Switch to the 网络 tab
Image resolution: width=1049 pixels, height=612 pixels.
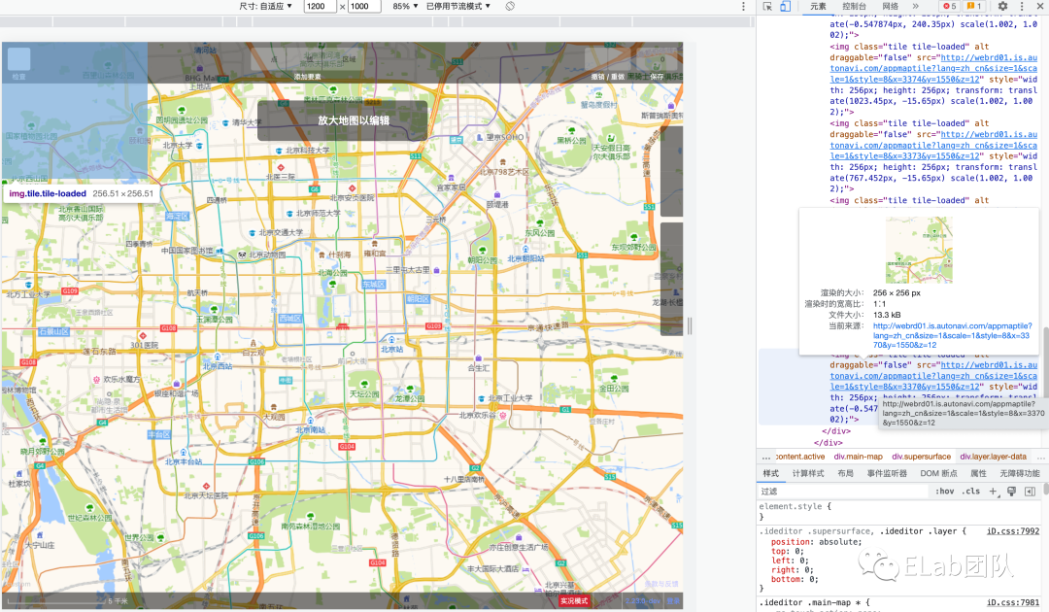(891, 6)
